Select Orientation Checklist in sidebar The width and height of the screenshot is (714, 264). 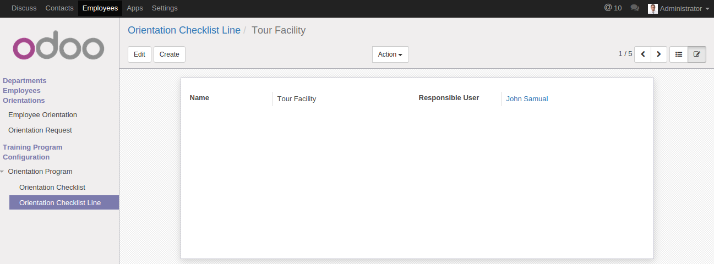[x=52, y=188]
